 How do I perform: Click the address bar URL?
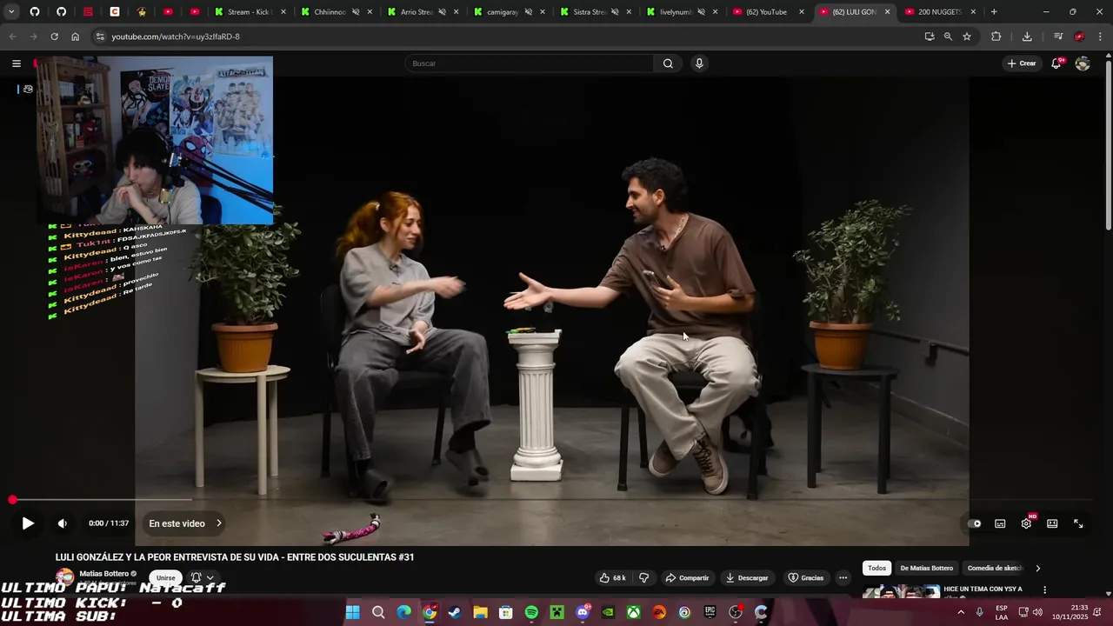(176, 37)
